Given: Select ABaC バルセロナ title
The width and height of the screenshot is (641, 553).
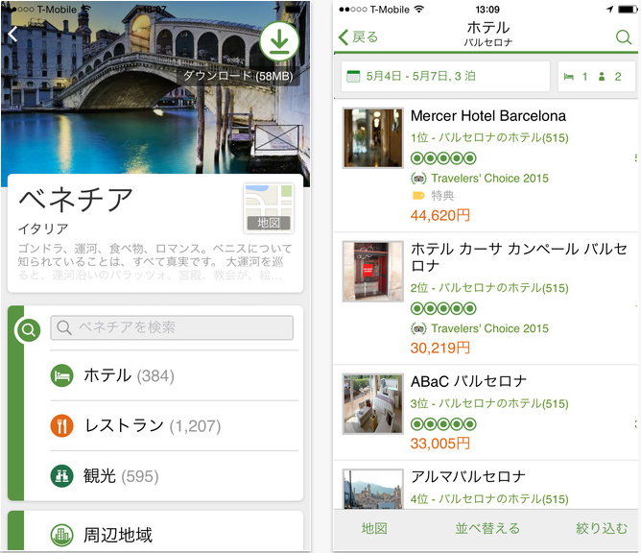Looking at the screenshot, I should (x=468, y=381).
